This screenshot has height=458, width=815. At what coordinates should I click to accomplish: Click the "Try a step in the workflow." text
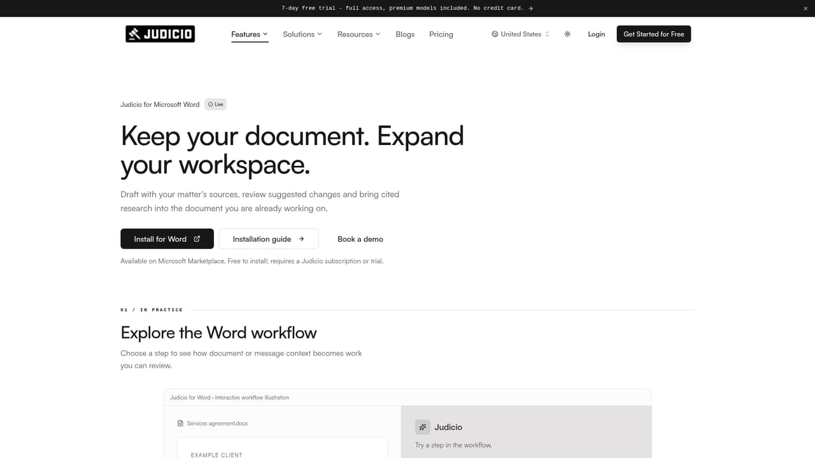pyautogui.click(x=453, y=445)
